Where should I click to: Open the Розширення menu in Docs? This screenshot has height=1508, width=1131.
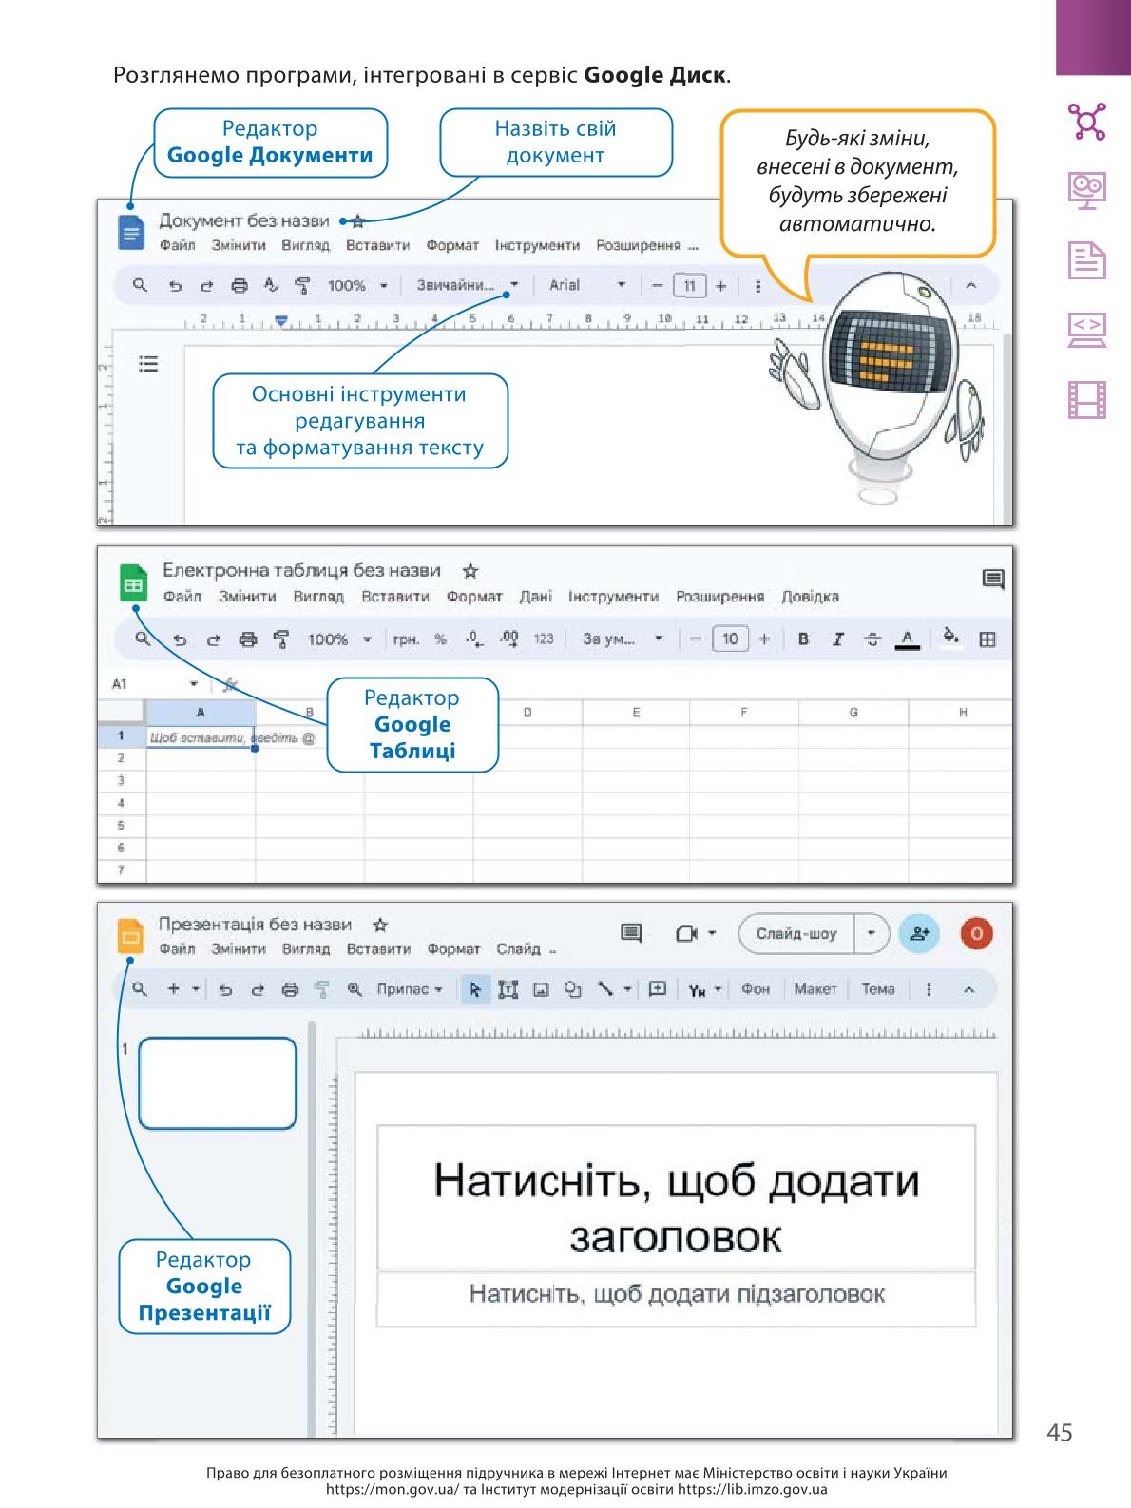[x=638, y=245]
